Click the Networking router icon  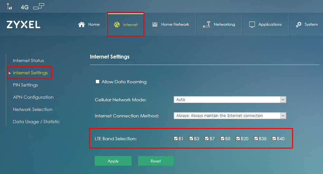point(207,24)
